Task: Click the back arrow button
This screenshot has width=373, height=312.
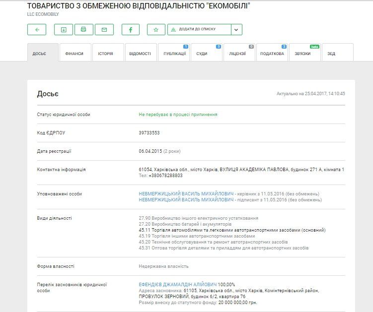Action: pyautogui.click(x=37, y=29)
